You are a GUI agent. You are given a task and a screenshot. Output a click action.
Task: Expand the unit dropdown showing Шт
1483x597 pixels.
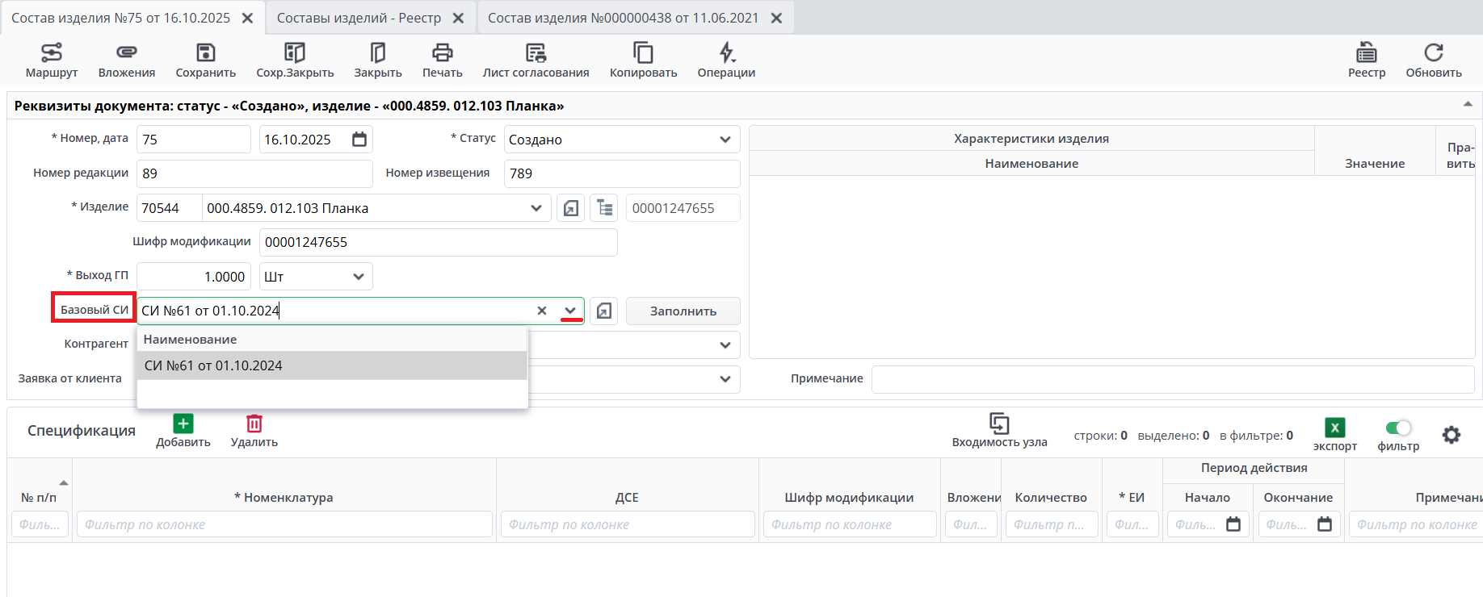pyautogui.click(x=359, y=277)
